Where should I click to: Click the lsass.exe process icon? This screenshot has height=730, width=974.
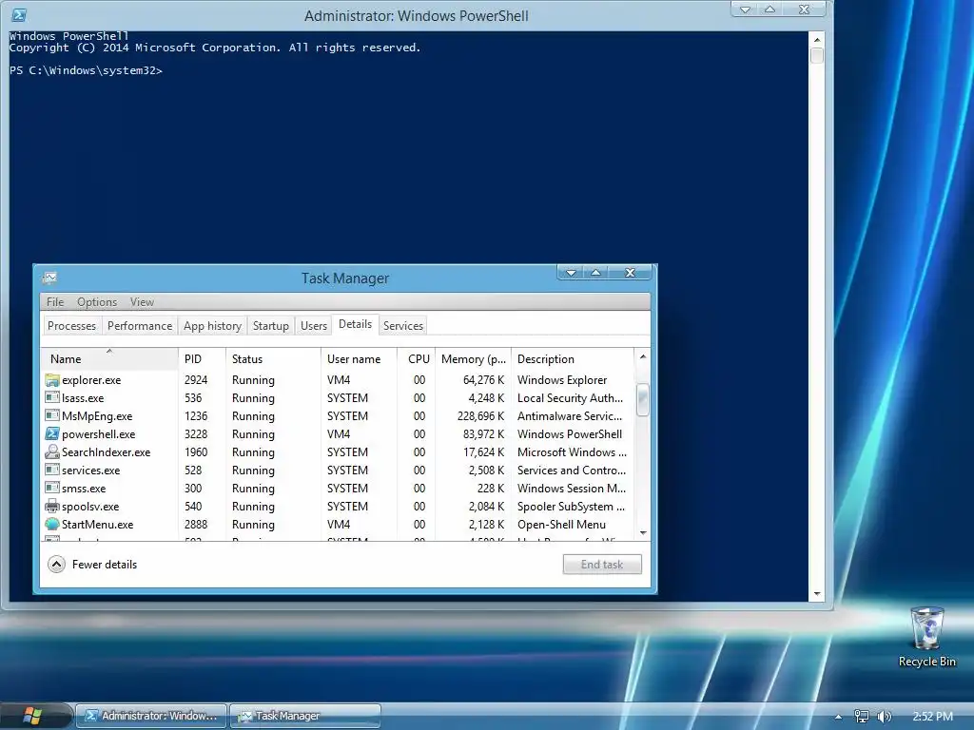[52, 398]
